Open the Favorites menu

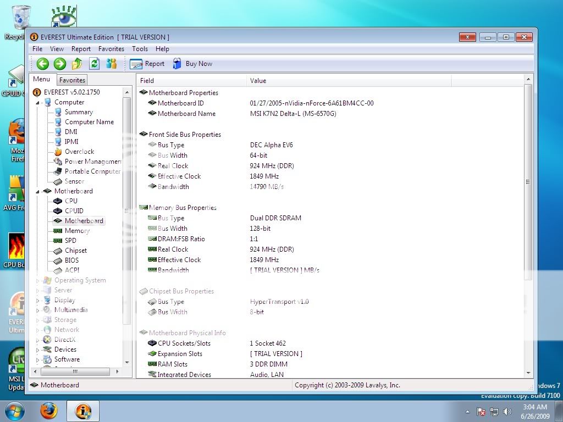point(111,49)
